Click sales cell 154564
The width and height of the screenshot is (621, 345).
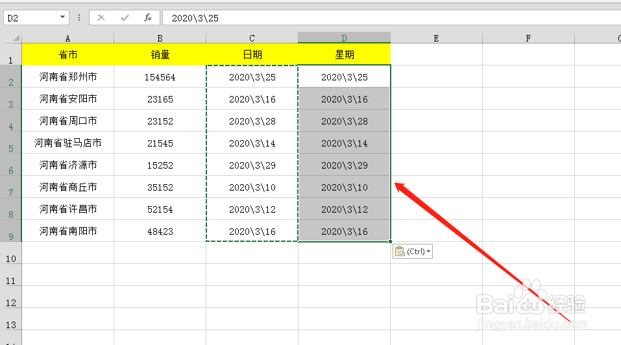point(160,77)
